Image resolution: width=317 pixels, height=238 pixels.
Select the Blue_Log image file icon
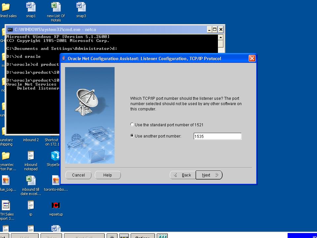(x=6, y=180)
